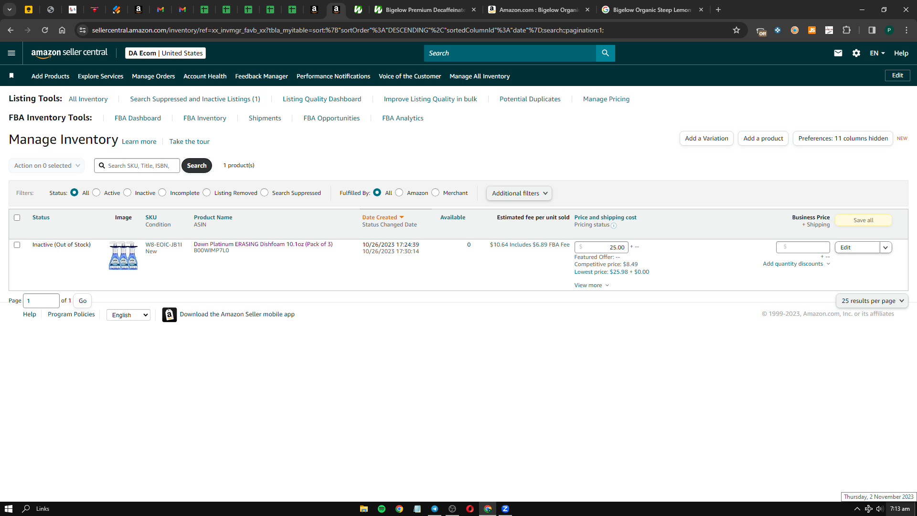
Task: Open the Chrome side panel
Action: 872,30
